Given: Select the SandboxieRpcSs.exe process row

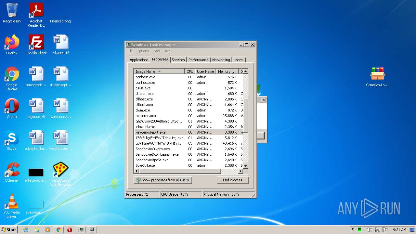Looking at the screenshot, I should coord(188,160).
